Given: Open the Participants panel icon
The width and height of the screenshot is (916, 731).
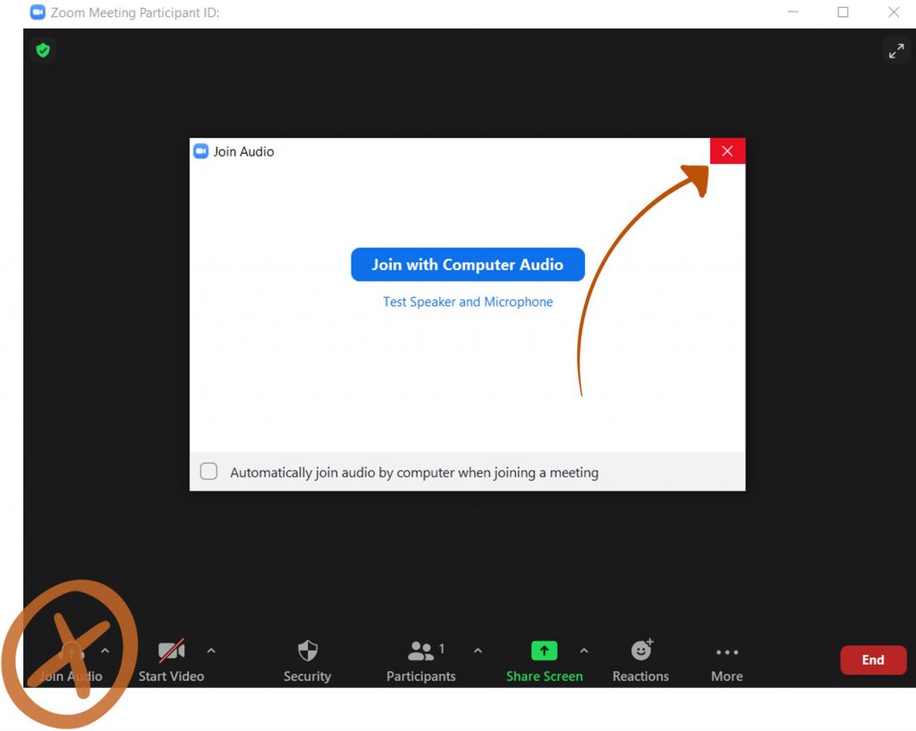Looking at the screenshot, I should tap(420, 650).
